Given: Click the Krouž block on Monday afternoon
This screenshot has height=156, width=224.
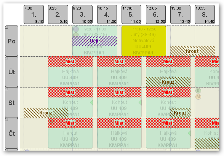Looking at the screenshot, I should (193, 51).
